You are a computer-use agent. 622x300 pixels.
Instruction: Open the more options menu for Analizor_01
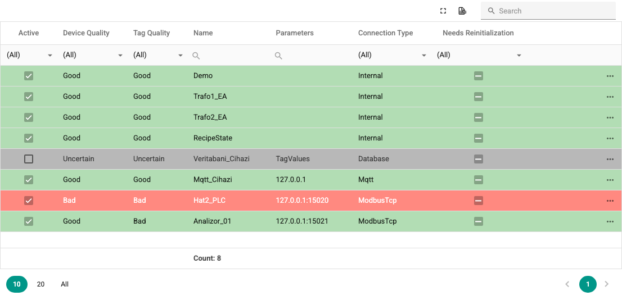click(x=610, y=221)
